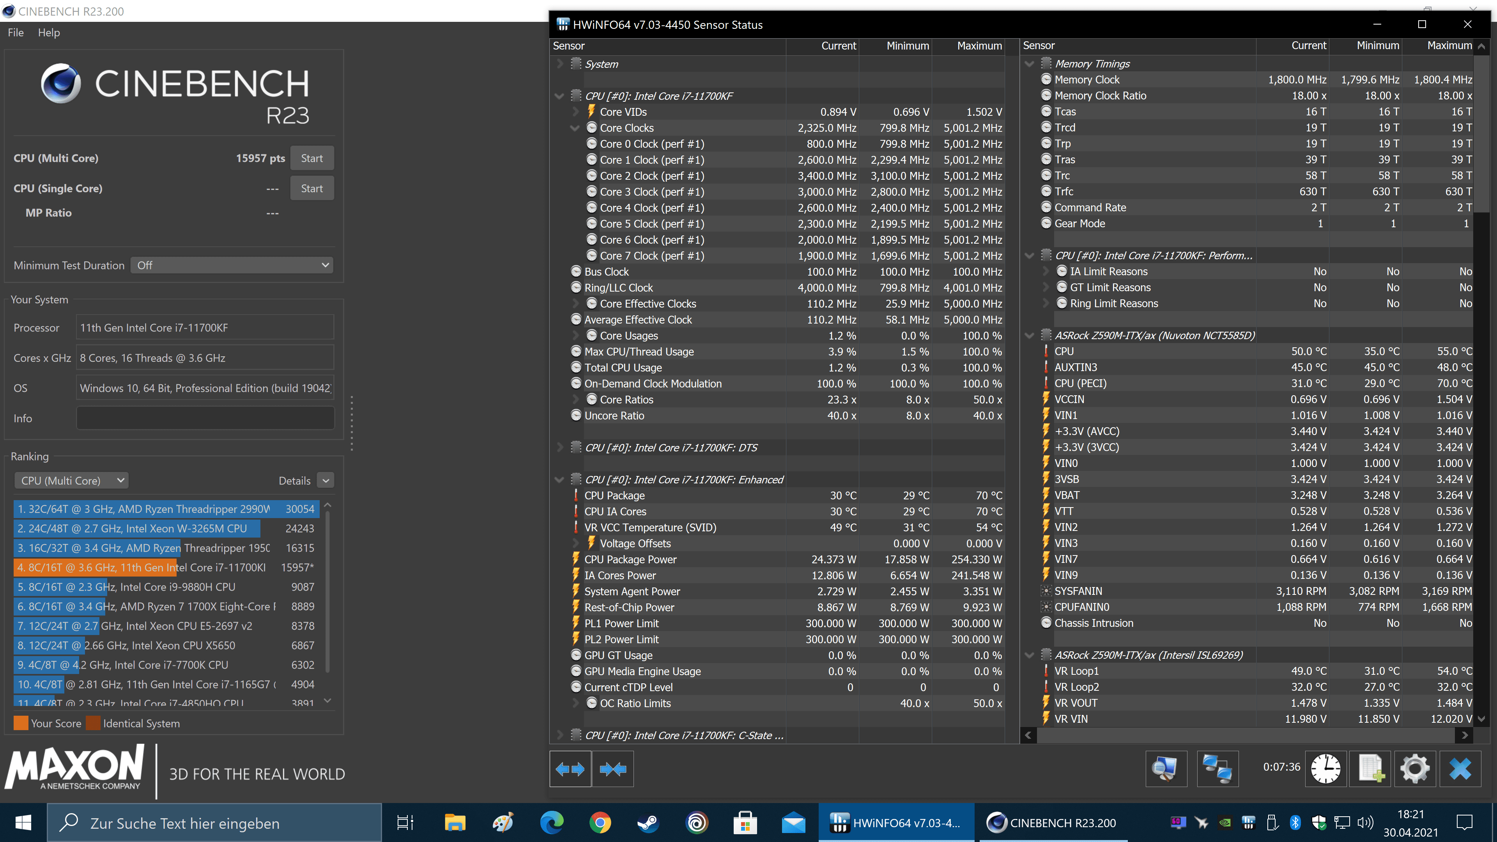Open Cinebench Help menu
The height and width of the screenshot is (842, 1497).
click(x=49, y=32)
